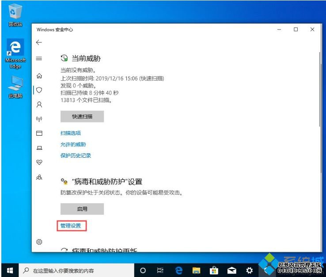Open the Windows Start menu
This screenshot has width=326, height=277.
click(10, 270)
